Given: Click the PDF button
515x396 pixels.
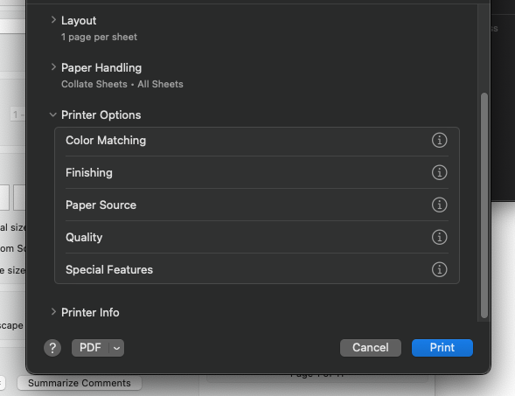Looking at the screenshot, I should (90, 348).
